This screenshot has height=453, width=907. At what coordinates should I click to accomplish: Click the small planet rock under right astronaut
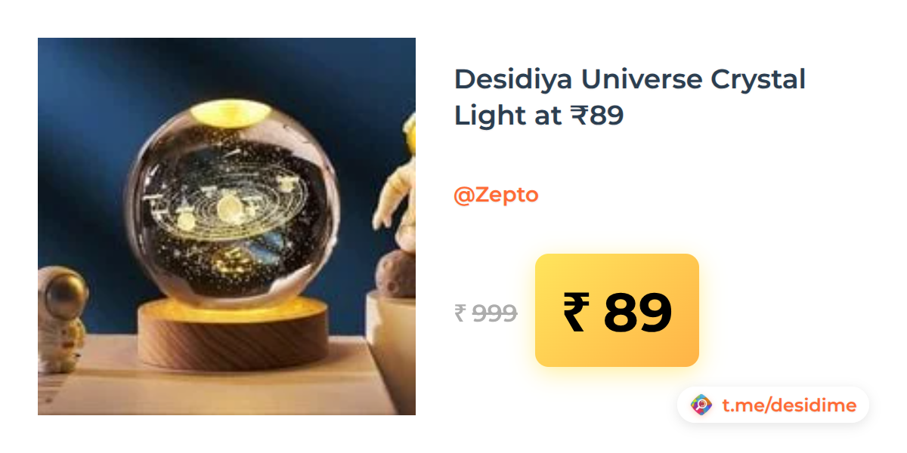click(x=396, y=273)
